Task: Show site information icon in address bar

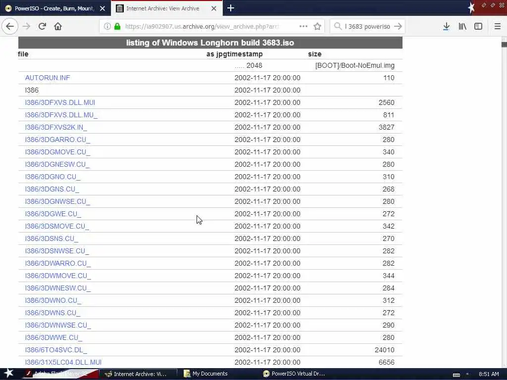Action: point(107,26)
